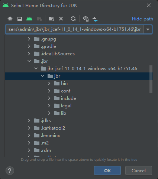Confirm selection with the OK button

[107, 170]
